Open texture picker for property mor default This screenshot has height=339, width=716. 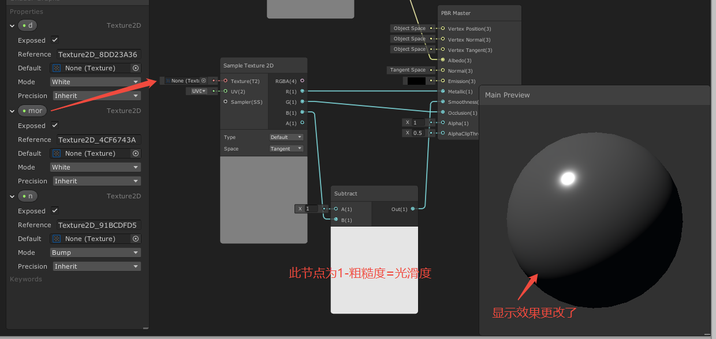click(x=136, y=153)
